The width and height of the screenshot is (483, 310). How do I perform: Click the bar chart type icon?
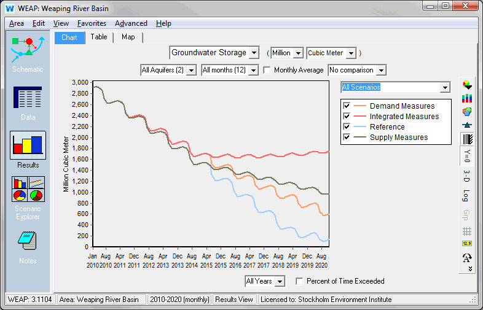click(x=467, y=98)
